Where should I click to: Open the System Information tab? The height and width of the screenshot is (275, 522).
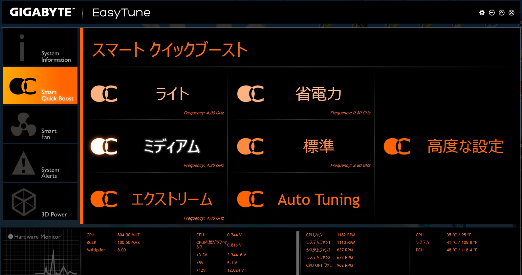(x=40, y=47)
